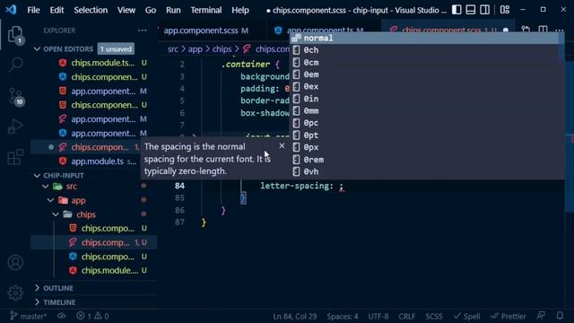Open notifications bell icon

560,316
